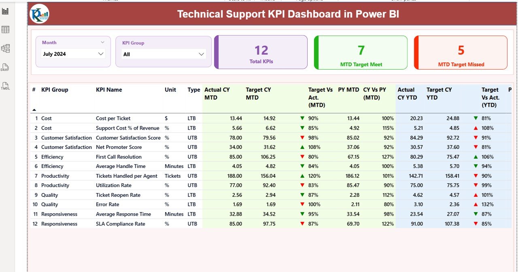The height and width of the screenshot is (272, 518).
Task: Switch to Report view in left sidebar
Action: pyautogui.click(x=5, y=11)
